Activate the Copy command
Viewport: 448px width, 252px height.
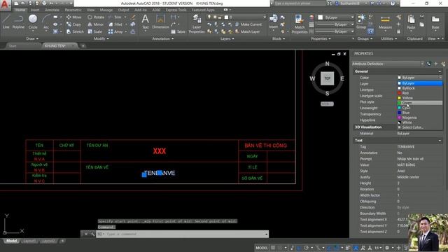click(74, 24)
